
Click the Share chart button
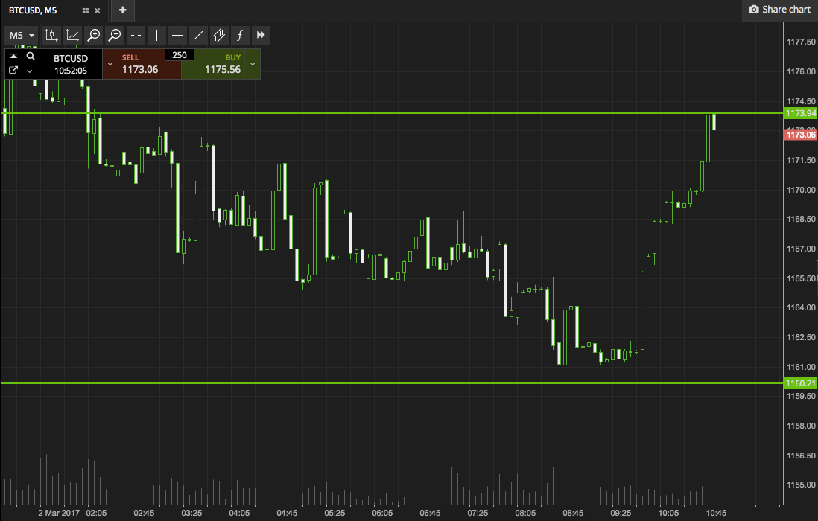[x=780, y=10]
